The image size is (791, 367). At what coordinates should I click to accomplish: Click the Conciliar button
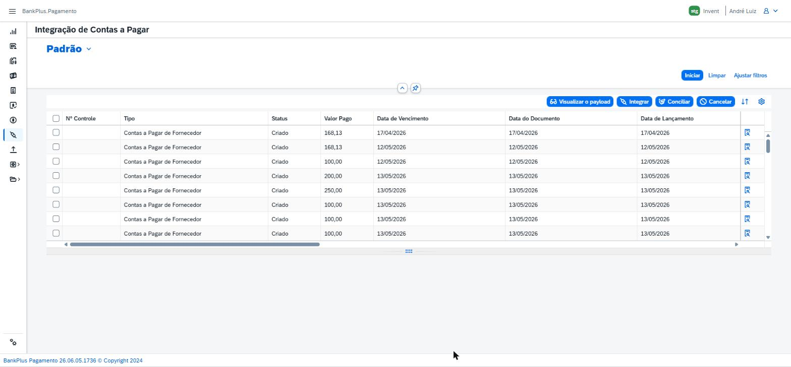click(x=674, y=102)
